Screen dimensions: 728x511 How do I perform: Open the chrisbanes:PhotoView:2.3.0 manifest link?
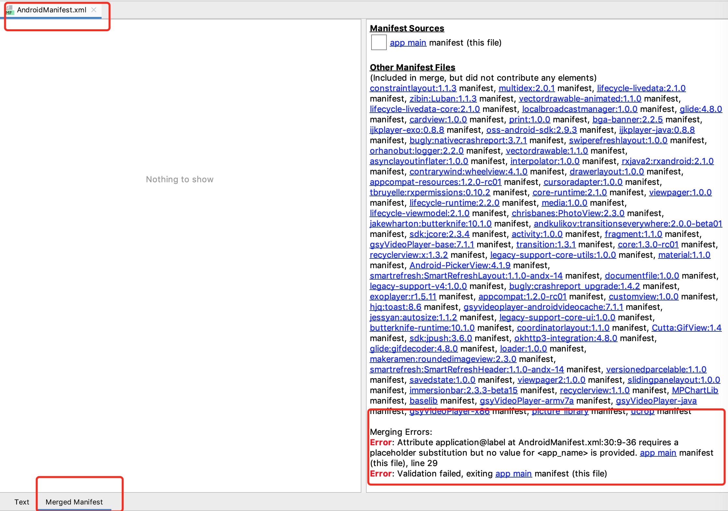(x=568, y=213)
